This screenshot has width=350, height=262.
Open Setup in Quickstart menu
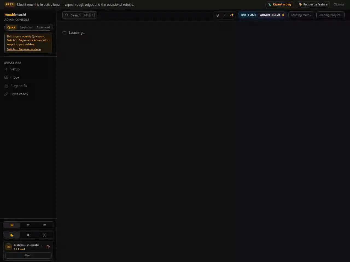[28, 69]
